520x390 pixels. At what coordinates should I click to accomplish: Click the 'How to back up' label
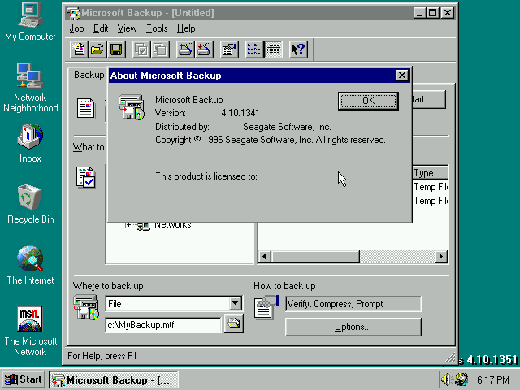pyautogui.click(x=284, y=286)
